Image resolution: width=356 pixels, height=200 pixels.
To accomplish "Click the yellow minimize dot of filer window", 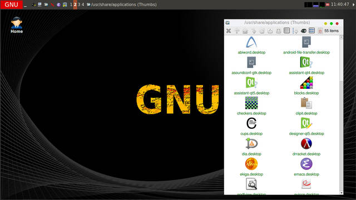I will pos(325,23).
